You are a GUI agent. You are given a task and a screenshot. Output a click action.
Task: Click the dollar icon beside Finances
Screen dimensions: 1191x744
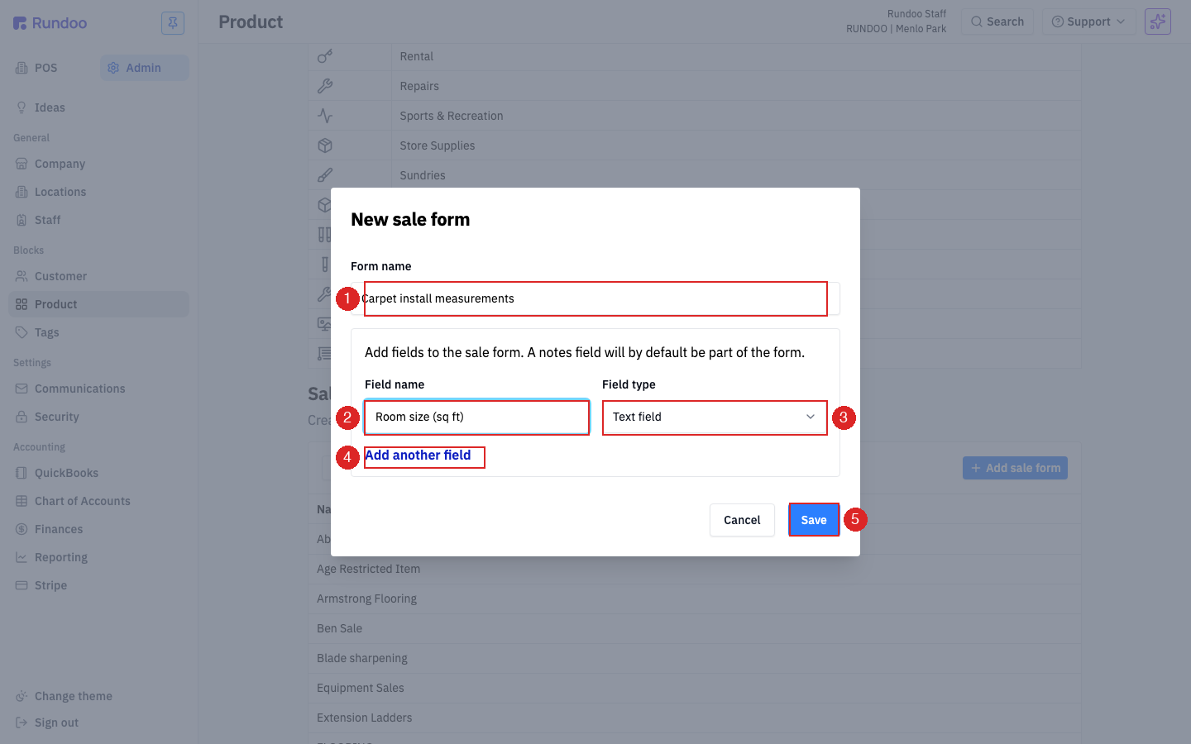[x=22, y=529]
